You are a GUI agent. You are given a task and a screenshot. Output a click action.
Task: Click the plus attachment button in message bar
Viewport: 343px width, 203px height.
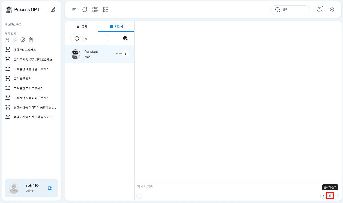click(139, 196)
